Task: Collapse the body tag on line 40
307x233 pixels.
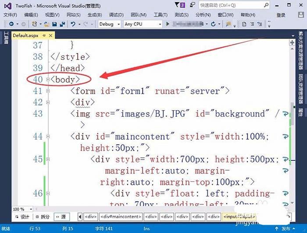Action: coord(48,80)
